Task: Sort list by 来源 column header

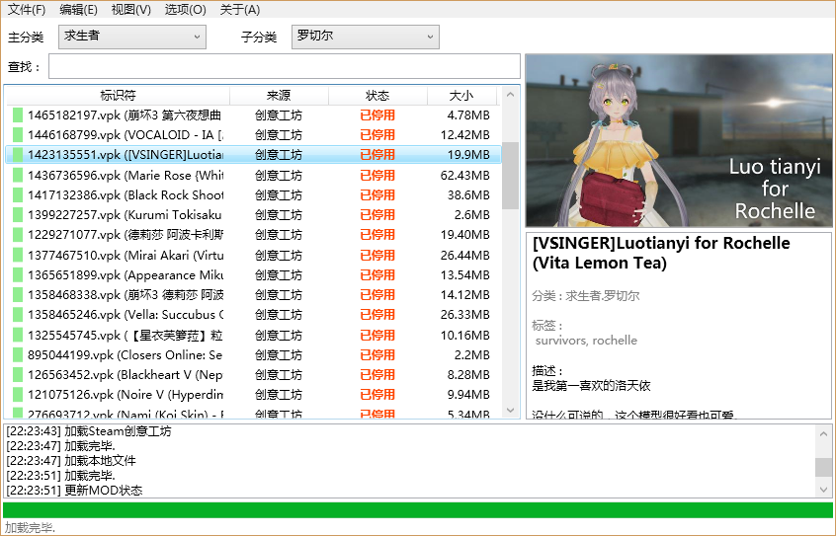Action: point(279,96)
